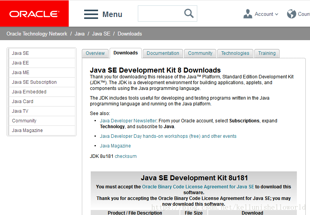Click the See also label

coord(100,113)
